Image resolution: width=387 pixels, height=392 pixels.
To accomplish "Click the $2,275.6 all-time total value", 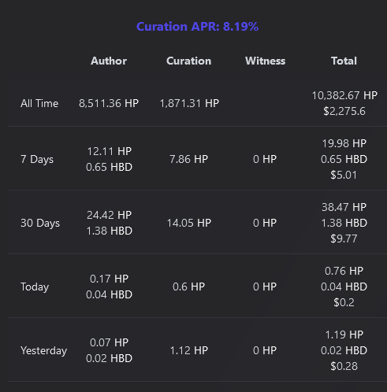I will click(344, 111).
